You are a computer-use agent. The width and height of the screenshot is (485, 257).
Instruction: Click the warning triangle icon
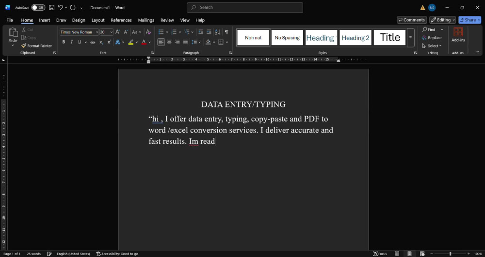click(x=422, y=7)
